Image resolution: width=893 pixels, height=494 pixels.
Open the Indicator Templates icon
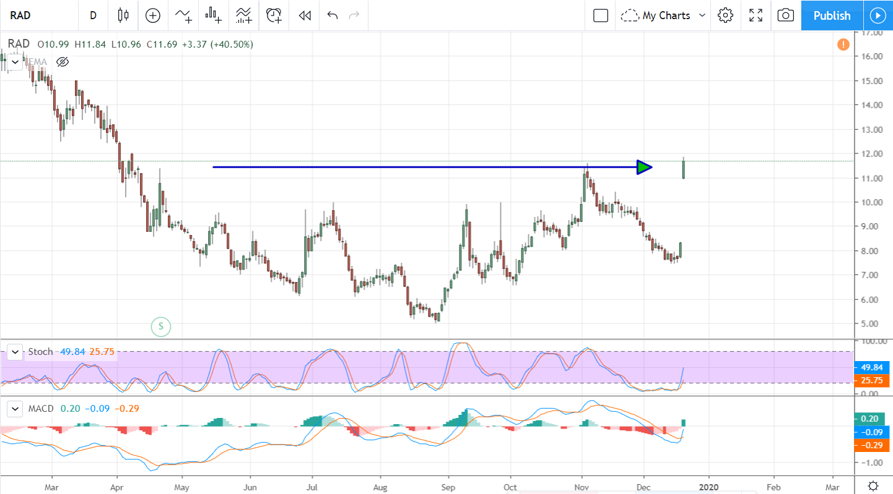(x=243, y=15)
